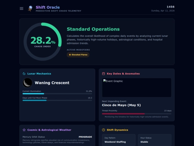The width and height of the screenshot is (194, 146).
Task: Click the calendar icon beside Key Dates
Action: click(103, 74)
